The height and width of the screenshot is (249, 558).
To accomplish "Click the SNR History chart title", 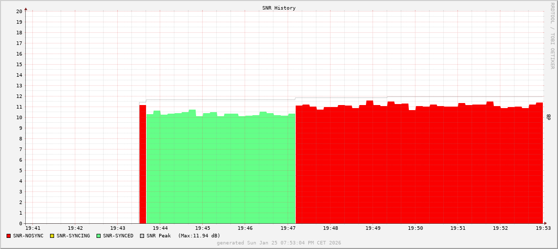I will coord(278,8).
